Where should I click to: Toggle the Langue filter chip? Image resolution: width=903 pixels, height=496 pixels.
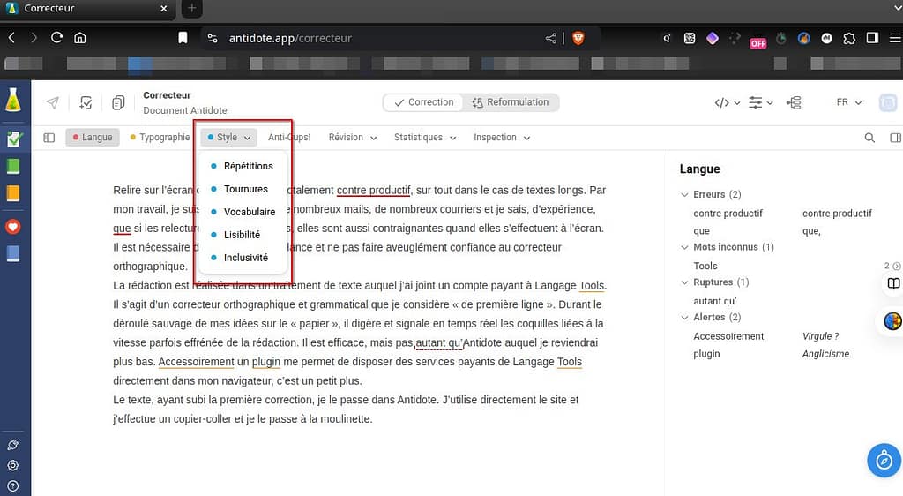tap(93, 138)
